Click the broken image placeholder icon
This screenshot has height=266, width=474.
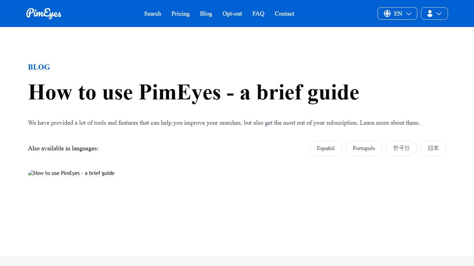[31, 173]
